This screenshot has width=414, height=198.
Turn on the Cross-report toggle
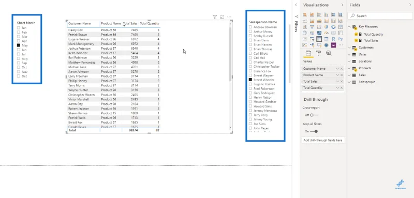coord(314,115)
